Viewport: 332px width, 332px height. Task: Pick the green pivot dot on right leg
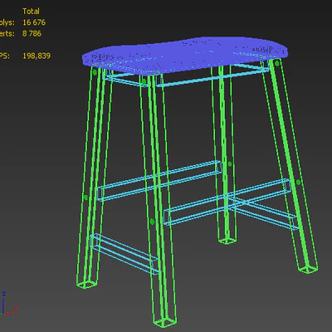(298, 183)
